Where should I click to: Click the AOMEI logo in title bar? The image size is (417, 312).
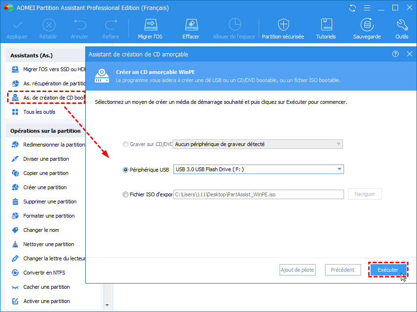[8, 8]
